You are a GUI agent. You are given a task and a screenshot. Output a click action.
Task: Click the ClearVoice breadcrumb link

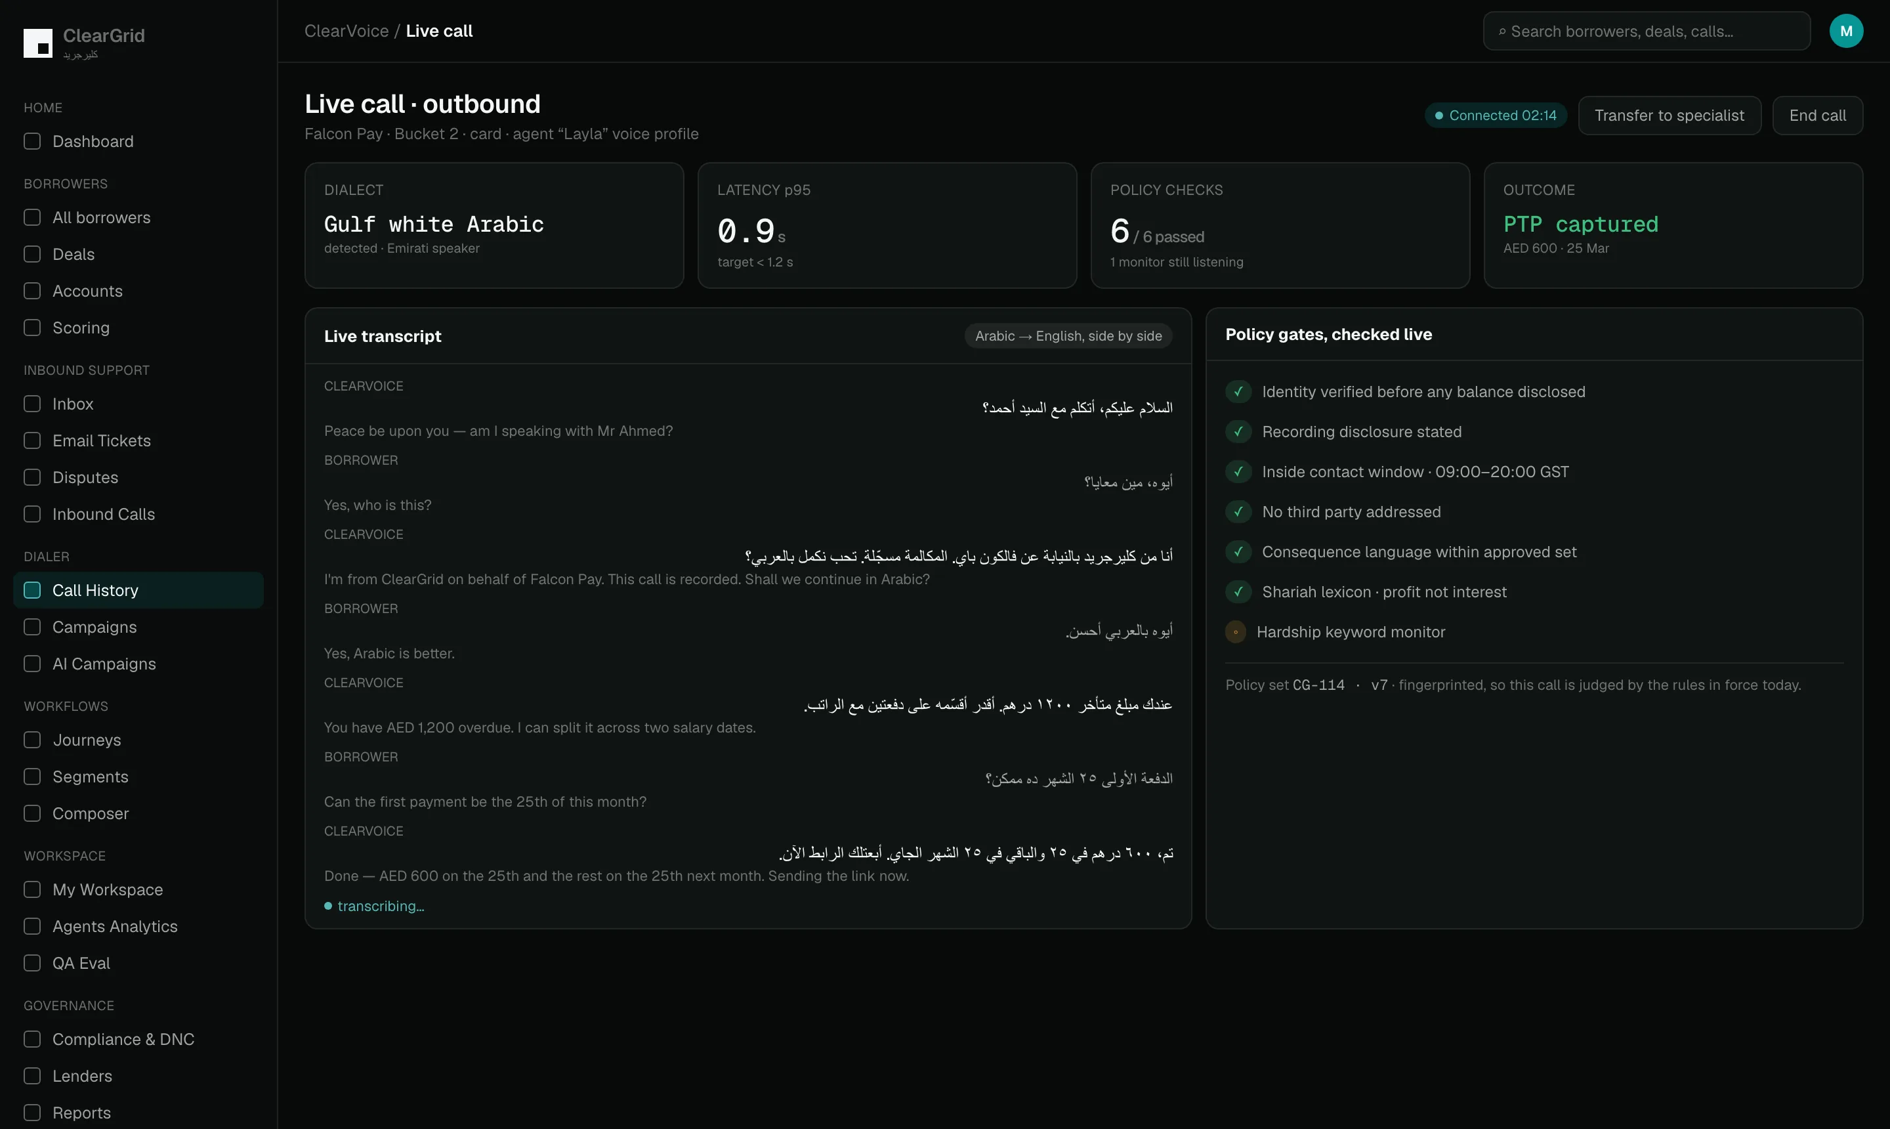pos(346,32)
